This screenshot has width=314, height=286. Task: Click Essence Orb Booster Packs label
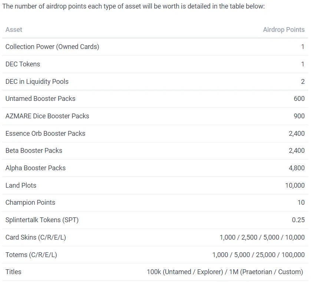46,134
